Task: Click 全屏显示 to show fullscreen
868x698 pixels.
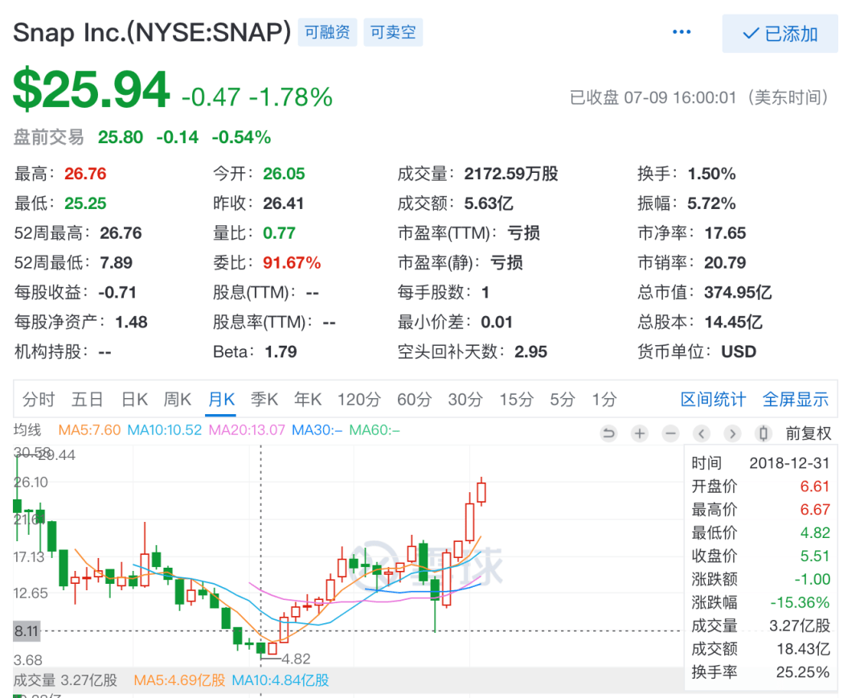Action: point(796,400)
